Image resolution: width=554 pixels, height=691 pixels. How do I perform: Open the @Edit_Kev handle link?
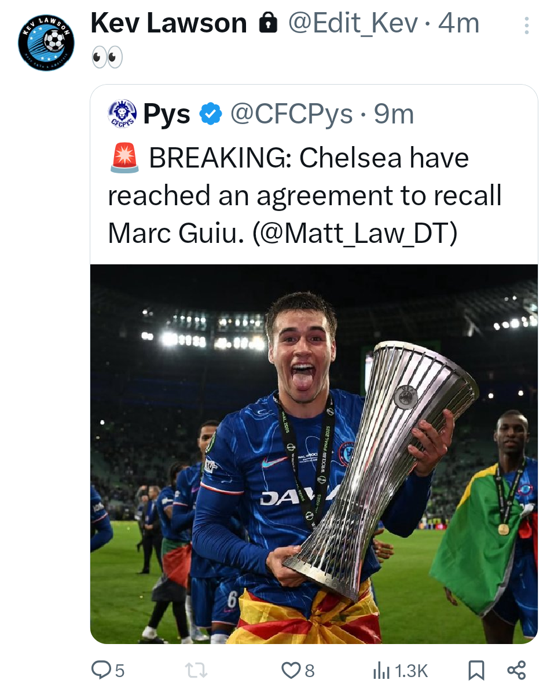[353, 23]
